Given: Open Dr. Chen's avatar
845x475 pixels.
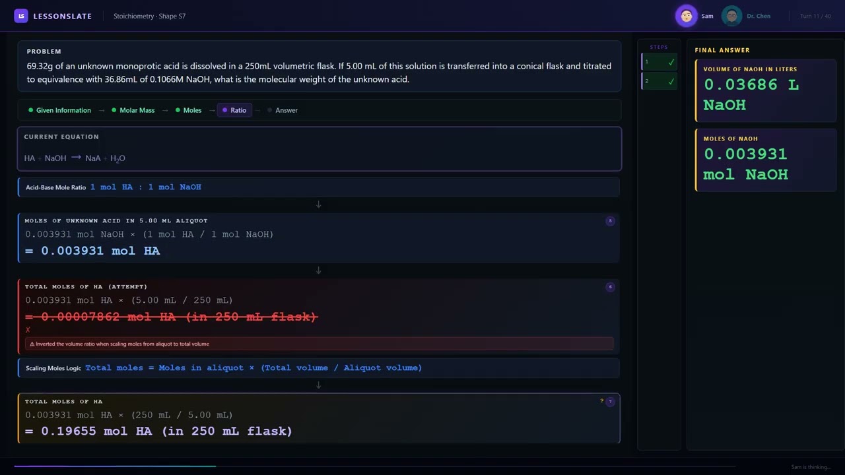Looking at the screenshot, I should [731, 16].
